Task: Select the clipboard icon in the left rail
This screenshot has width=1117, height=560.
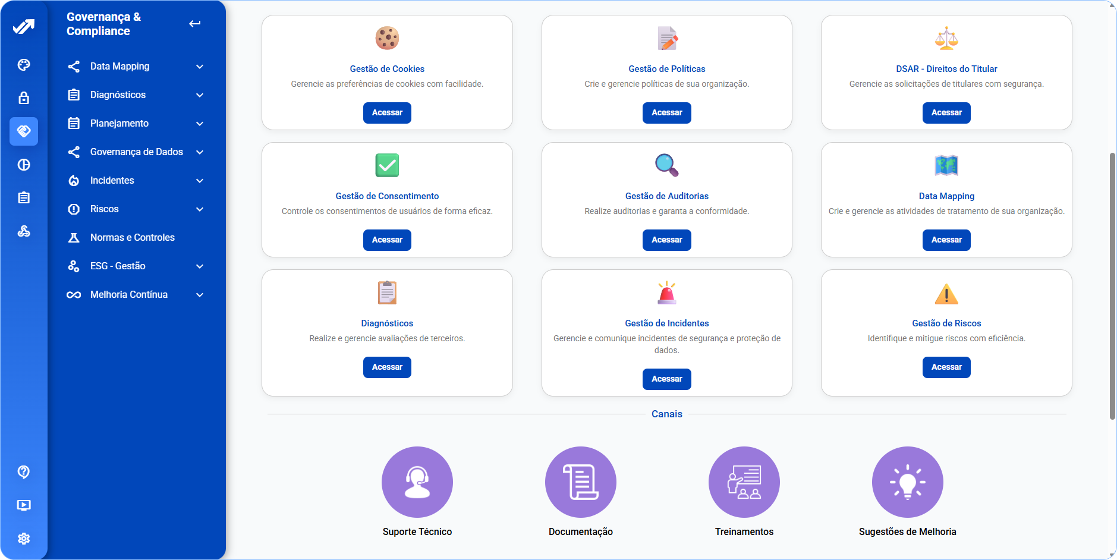Action: pyautogui.click(x=23, y=197)
